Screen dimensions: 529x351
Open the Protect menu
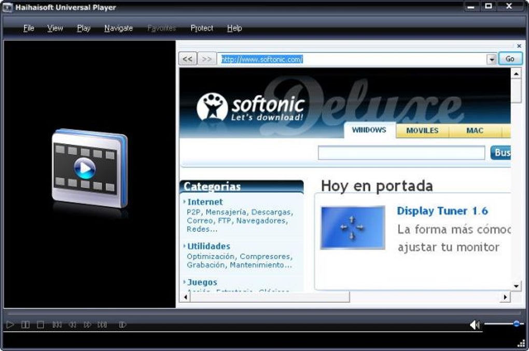pos(202,28)
